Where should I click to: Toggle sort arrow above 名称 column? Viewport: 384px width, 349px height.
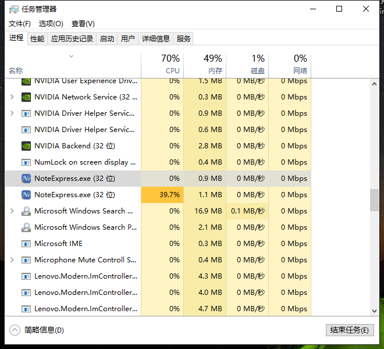click(71, 56)
